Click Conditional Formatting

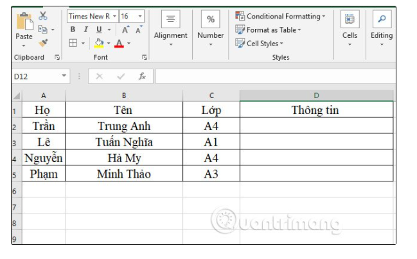pos(280,16)
